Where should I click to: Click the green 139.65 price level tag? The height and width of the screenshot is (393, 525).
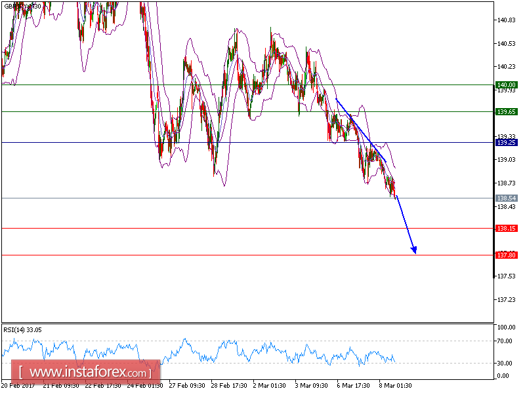click(505, 113)
